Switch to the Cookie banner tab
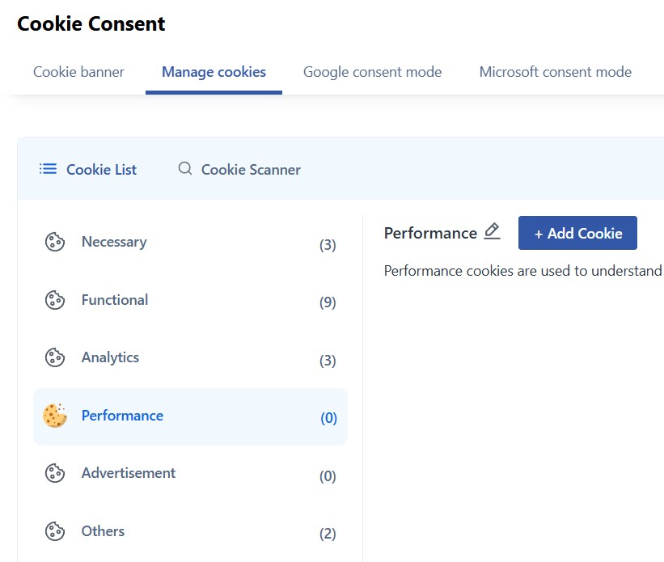The width and height of the screenshot is (664, 562). [x=78, y=72]
